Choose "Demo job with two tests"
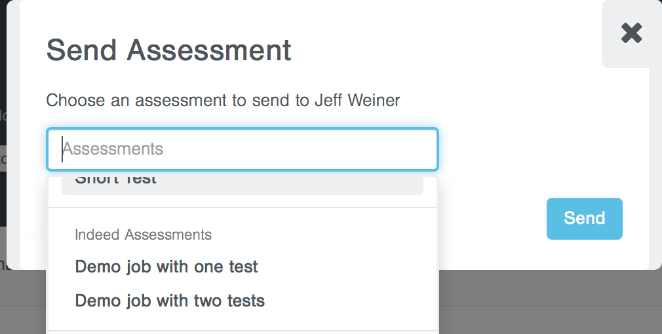 (170, 301)
